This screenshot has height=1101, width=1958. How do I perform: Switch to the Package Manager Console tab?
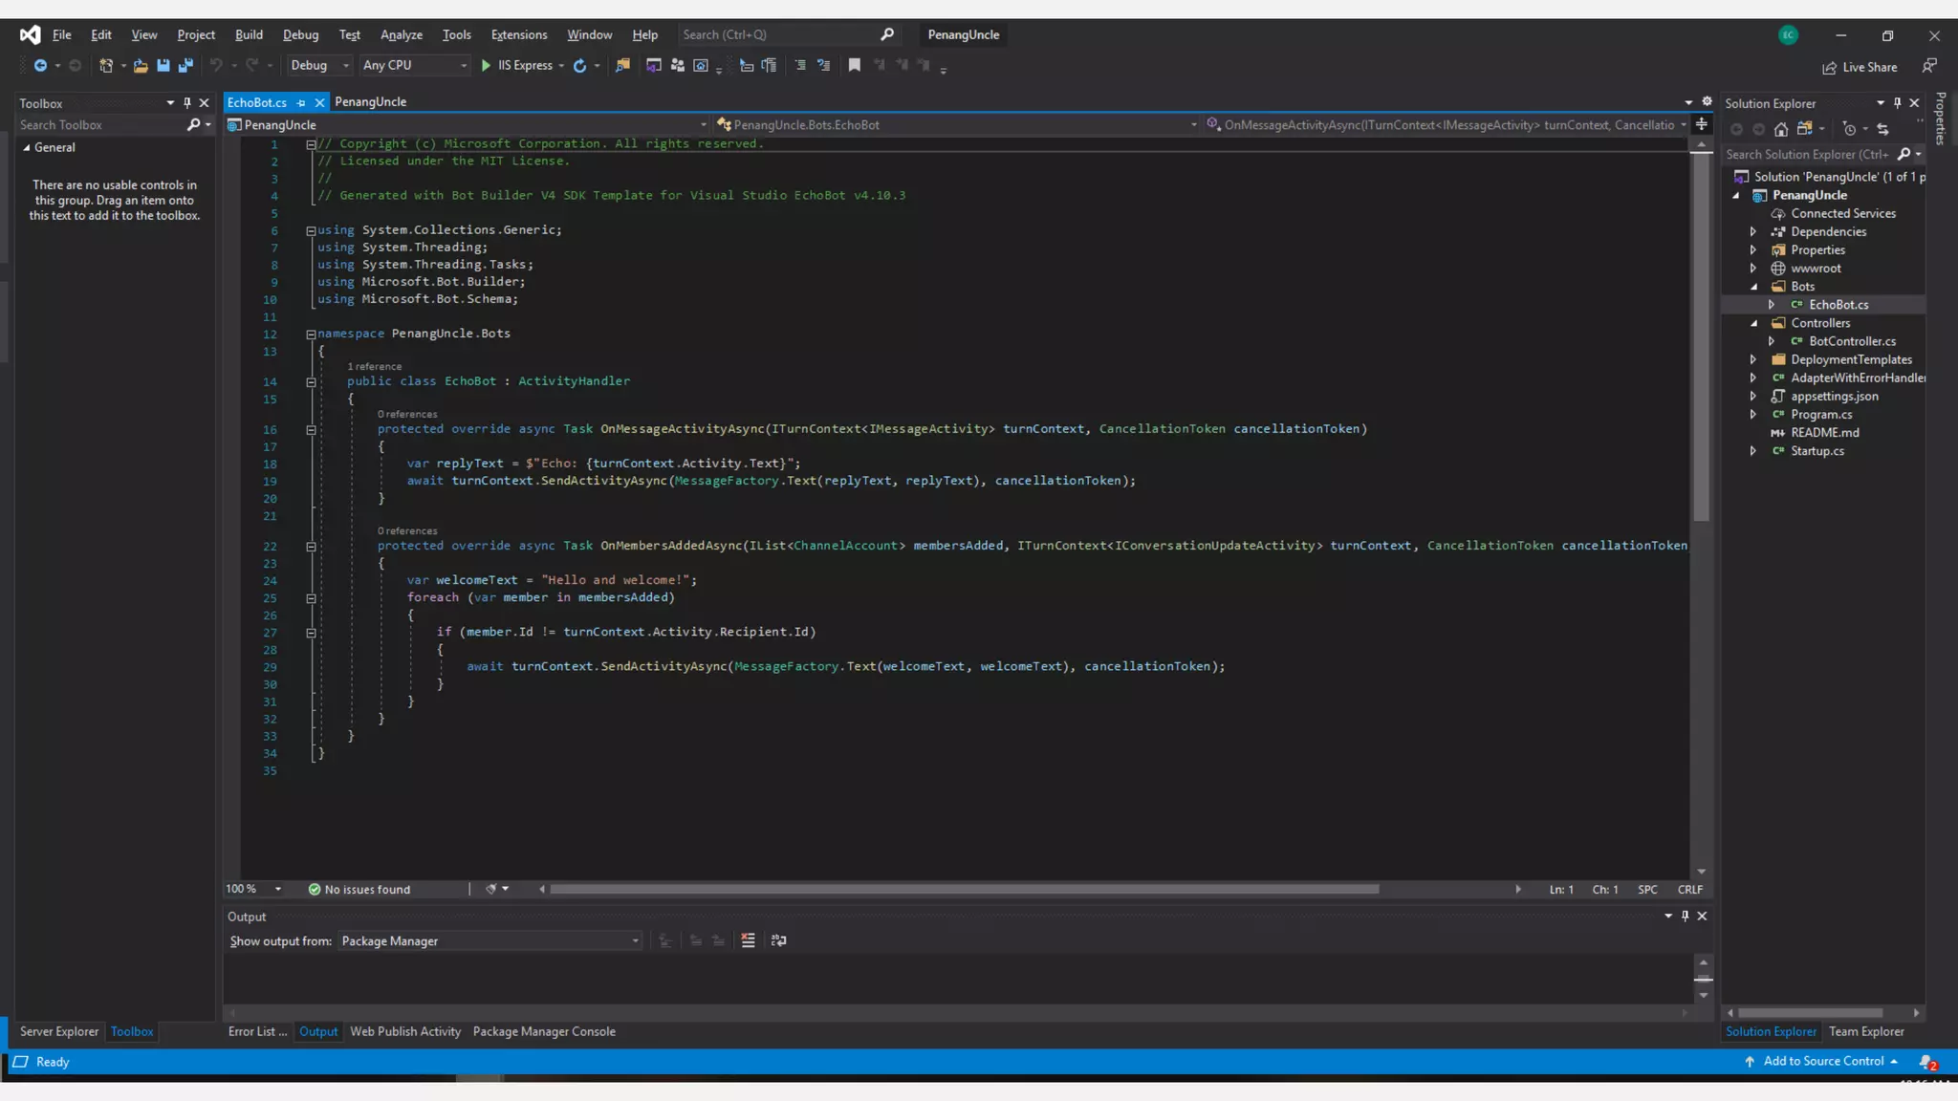click(543, 1031)
